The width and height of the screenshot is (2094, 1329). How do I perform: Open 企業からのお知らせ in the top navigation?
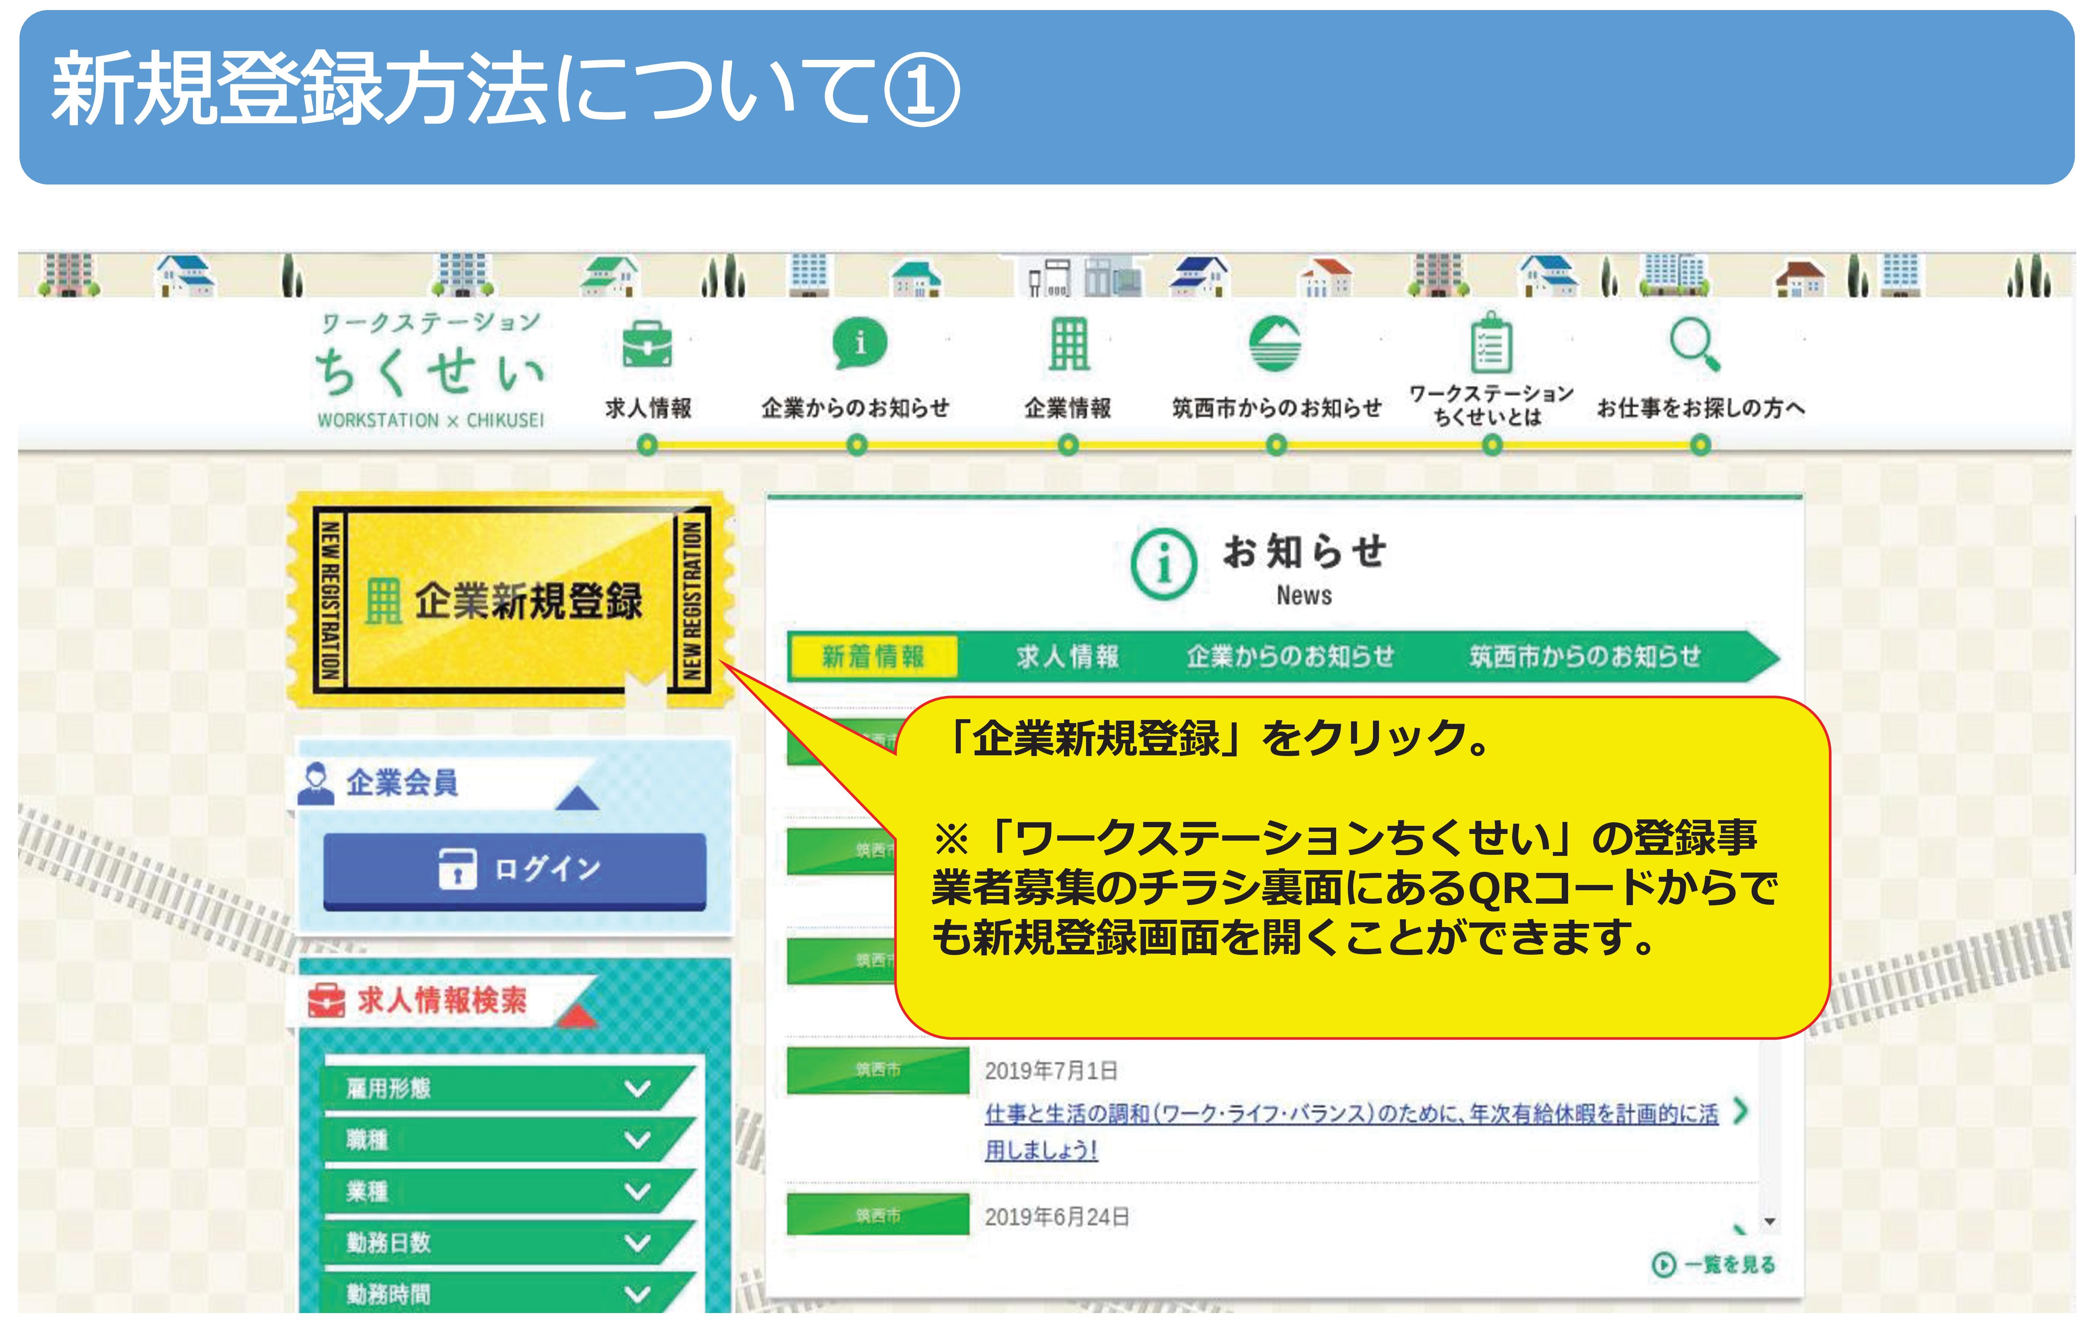pyautogui.click(x=855, y=408)
